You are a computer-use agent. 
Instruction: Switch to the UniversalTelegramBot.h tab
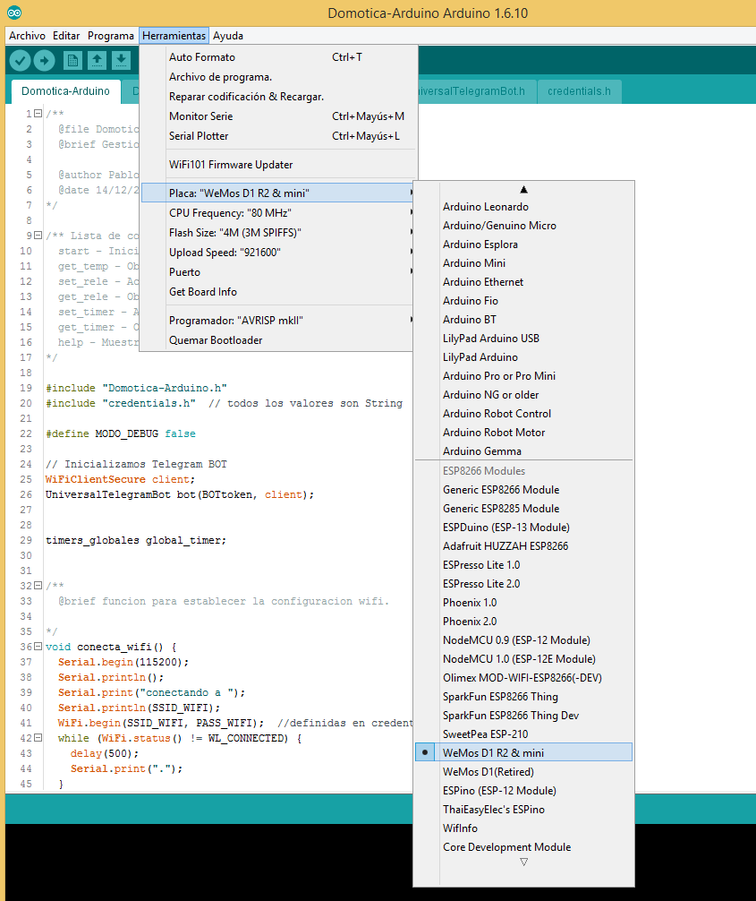(x=475, y=91)
